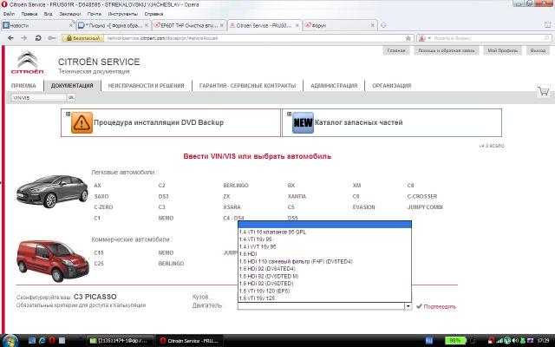Screen dimensions: 555x347
Task: Open the Инструменты menu
Action: tap(122, 15)
